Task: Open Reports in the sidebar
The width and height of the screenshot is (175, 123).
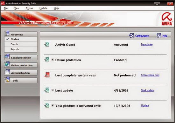Action: point(21,49)
